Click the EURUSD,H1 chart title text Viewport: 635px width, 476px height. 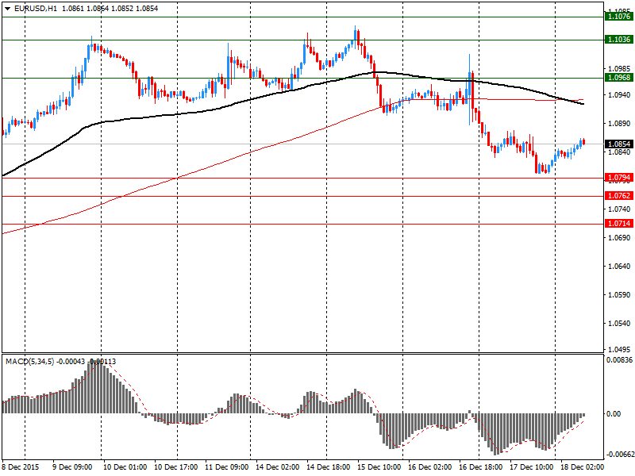point(36,8)
